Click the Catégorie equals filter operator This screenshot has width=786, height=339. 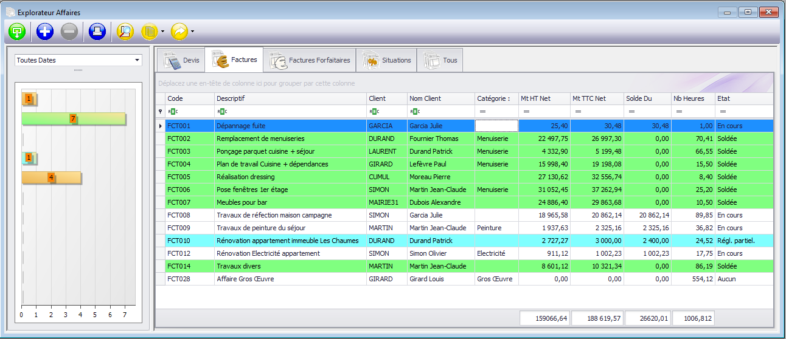482,111
